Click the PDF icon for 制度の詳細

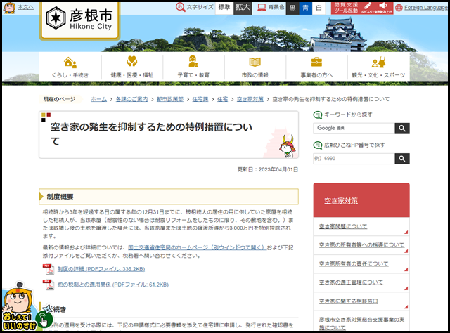pos(49,269)
